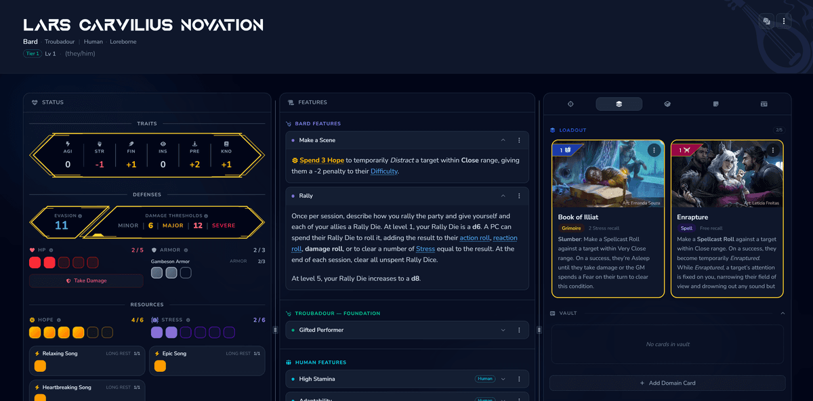Click the Relaxing Song lightning icon
This screenshot has height=401, width=813.
pyautogui.click(x=37, y=354)
